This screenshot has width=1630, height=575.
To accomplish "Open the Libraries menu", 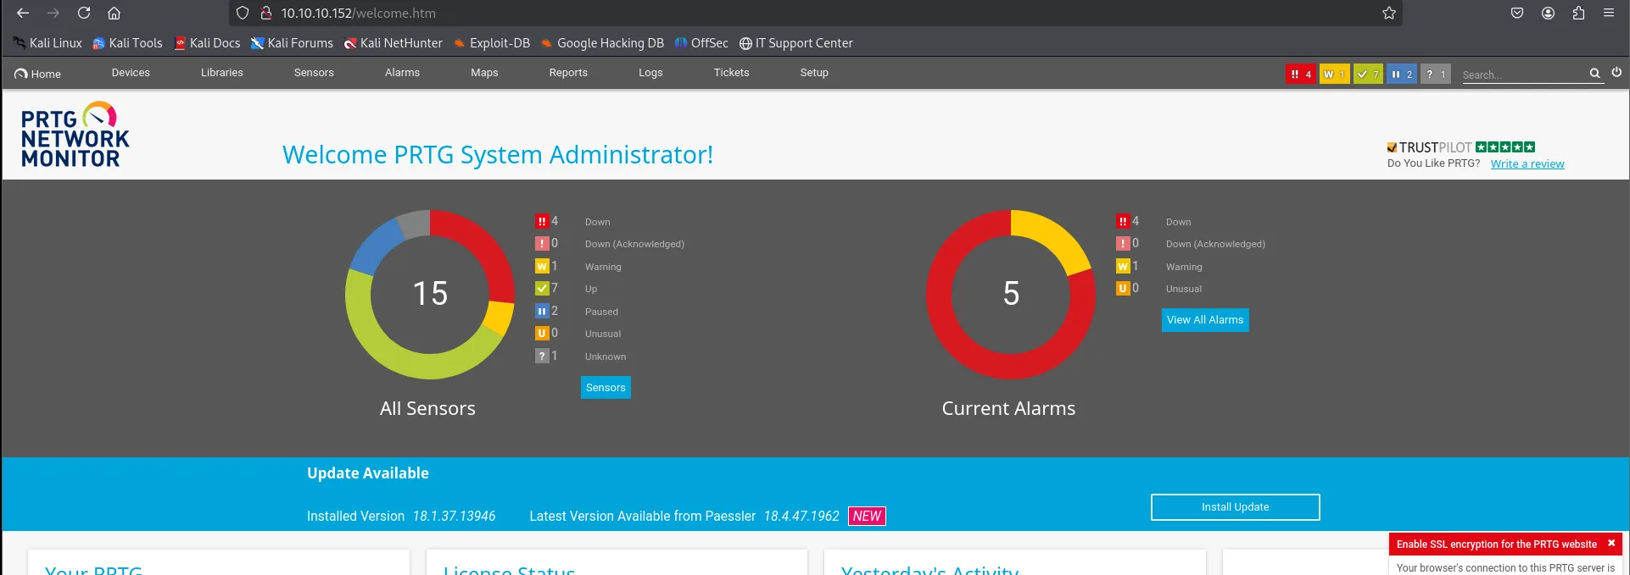I will (222, 73).
